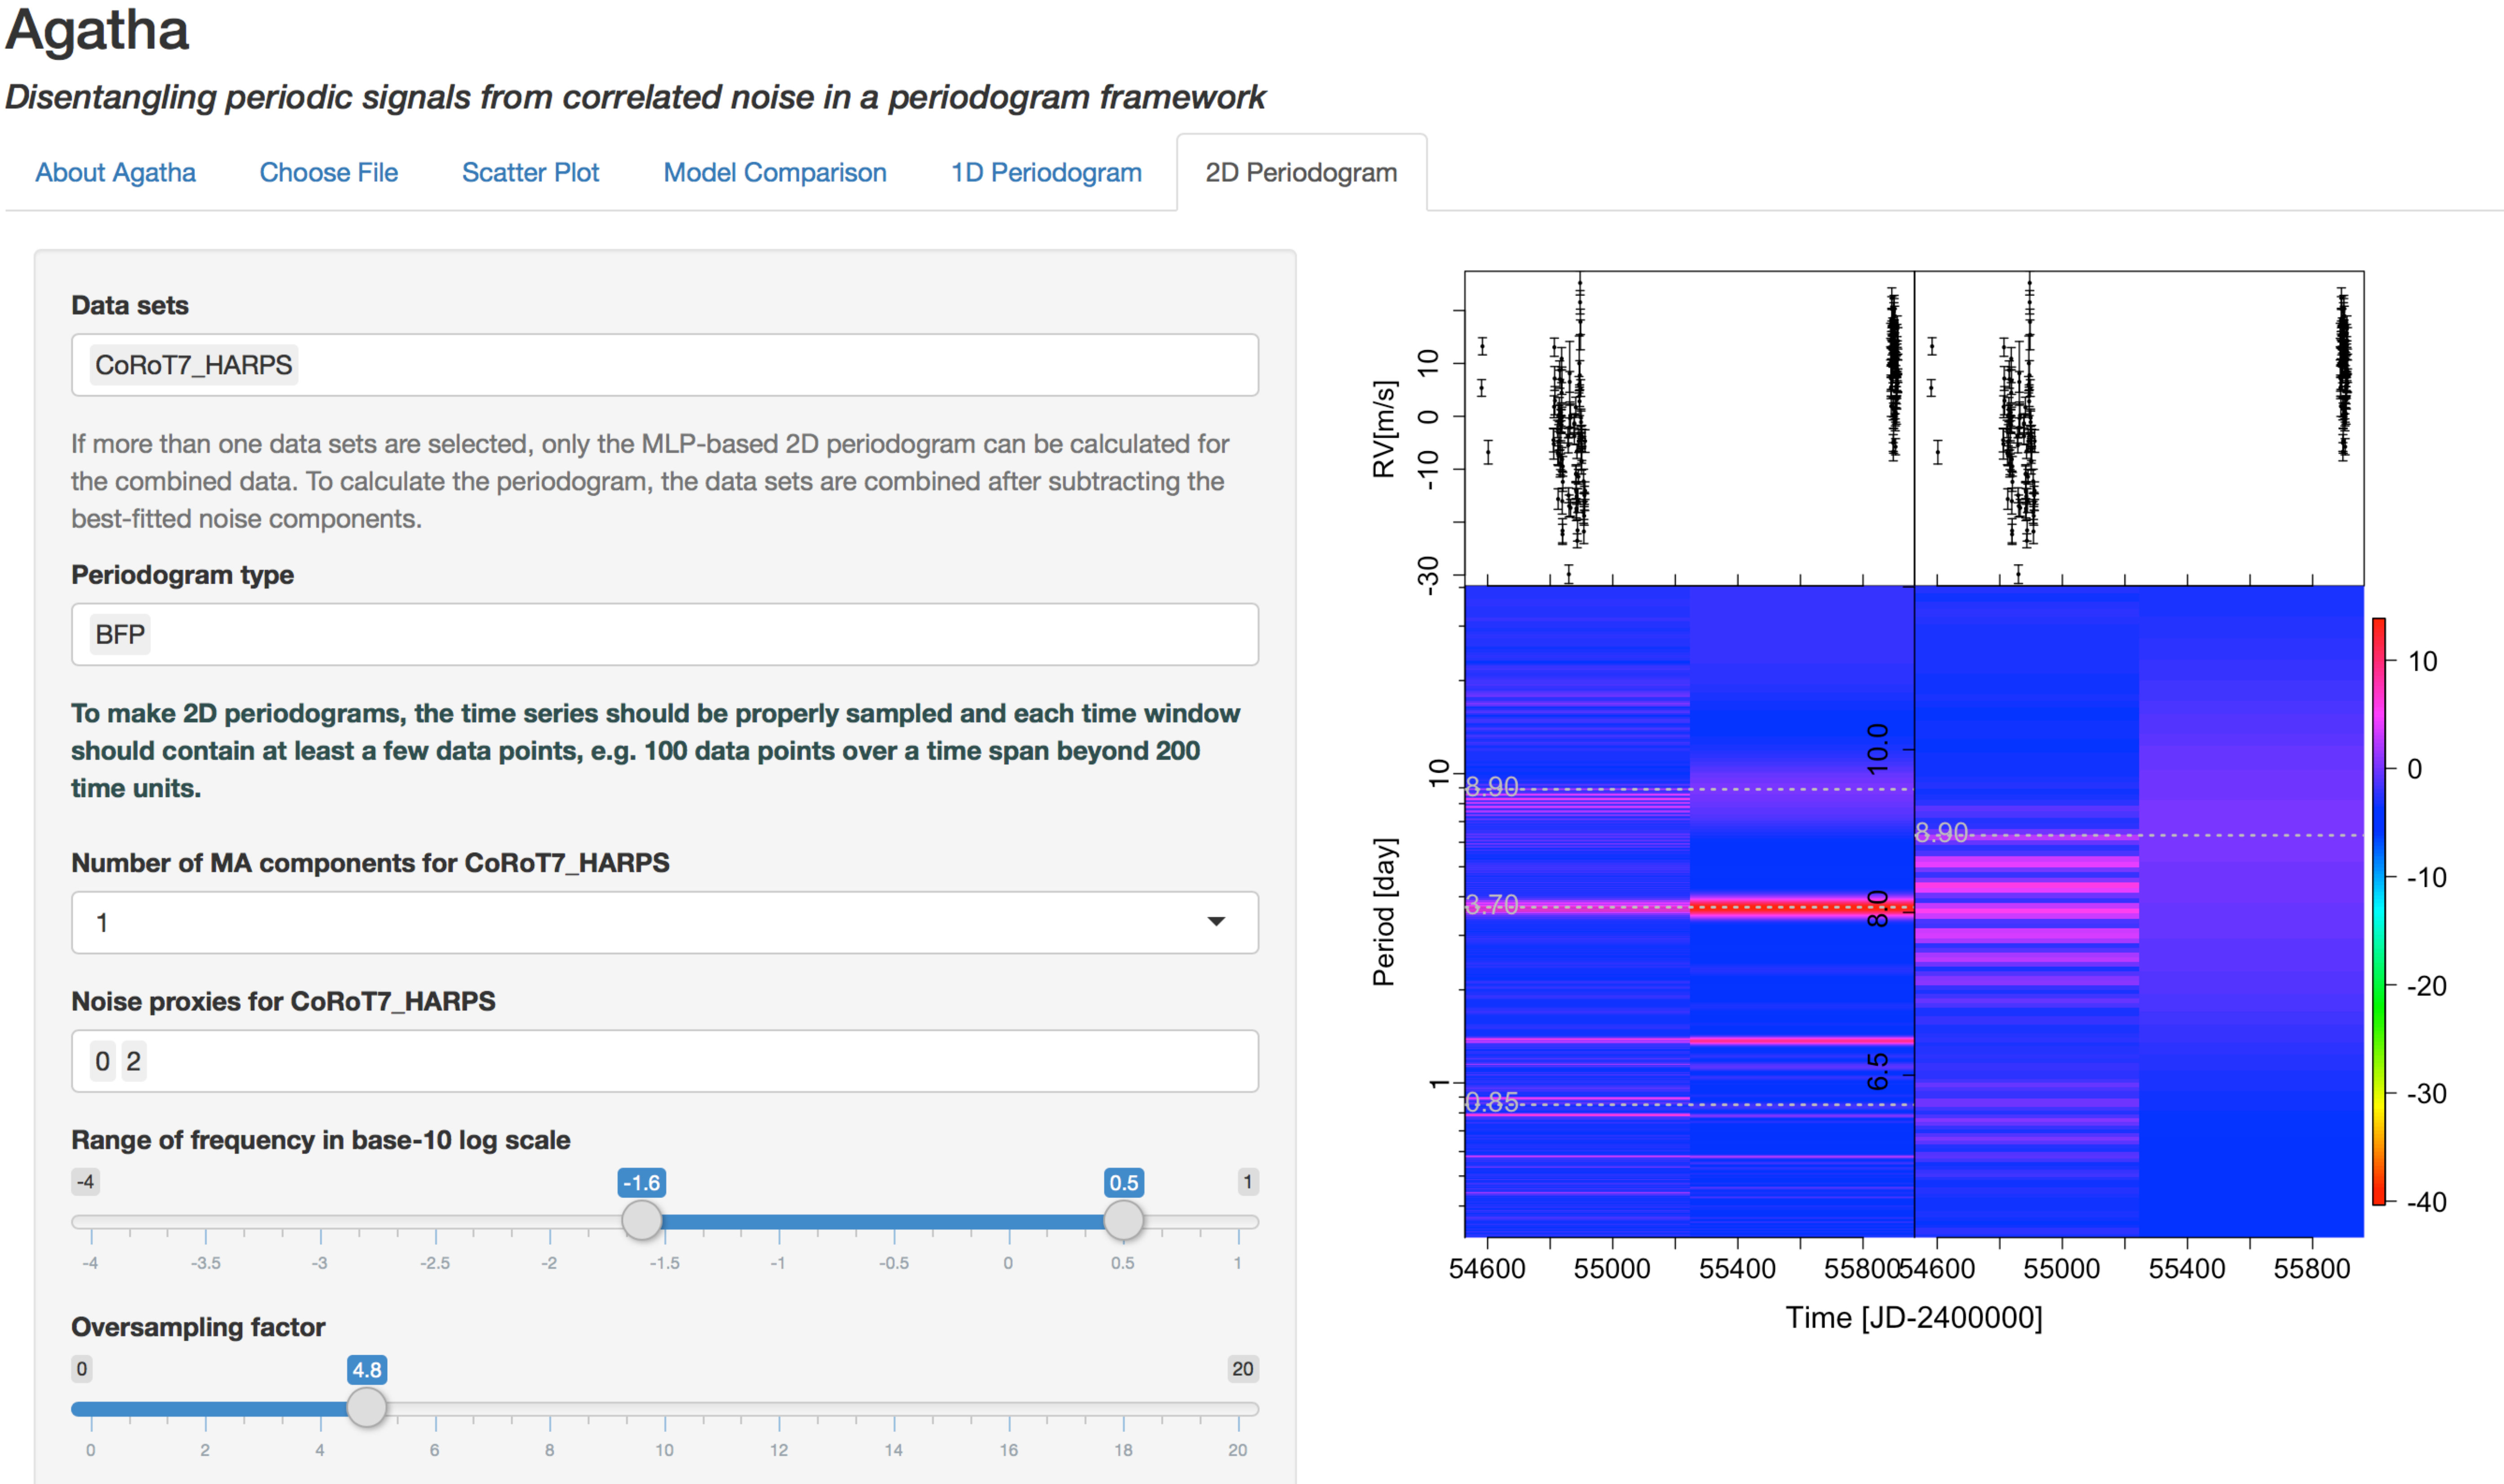Select the BFP periodogram type tag
Viewport: 2504px width, 1484px height.
[x=120, y=634]
